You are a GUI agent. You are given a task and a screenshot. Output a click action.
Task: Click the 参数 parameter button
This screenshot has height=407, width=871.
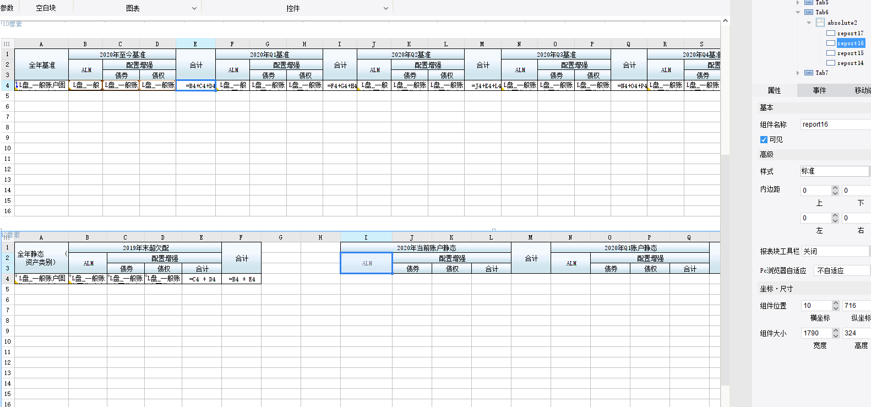(x=7, y=8)
